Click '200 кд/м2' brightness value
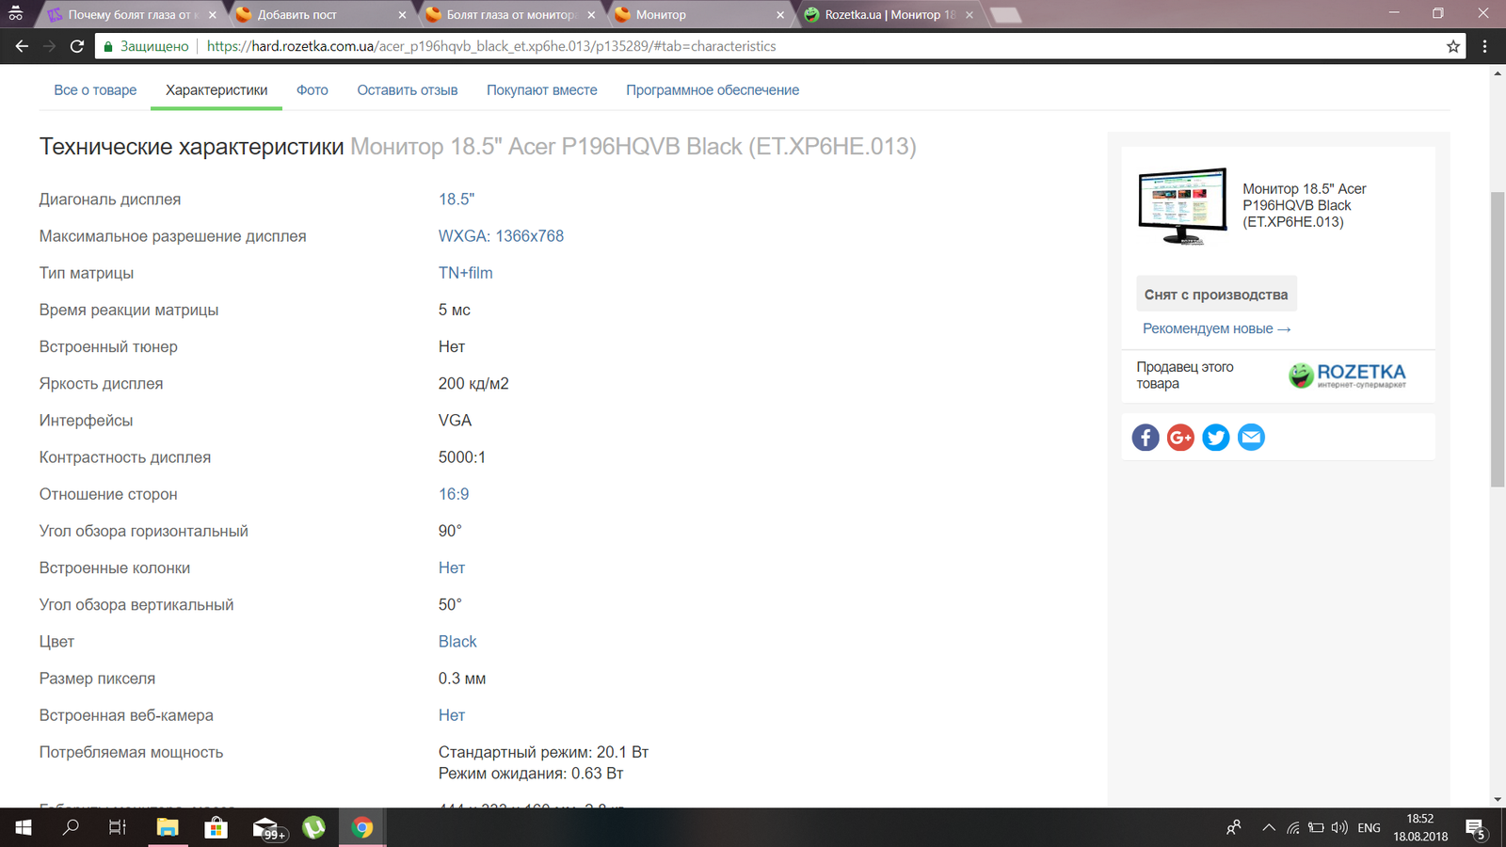The height and width of the screenshot is (847, 1506). (x=473, y=384)
